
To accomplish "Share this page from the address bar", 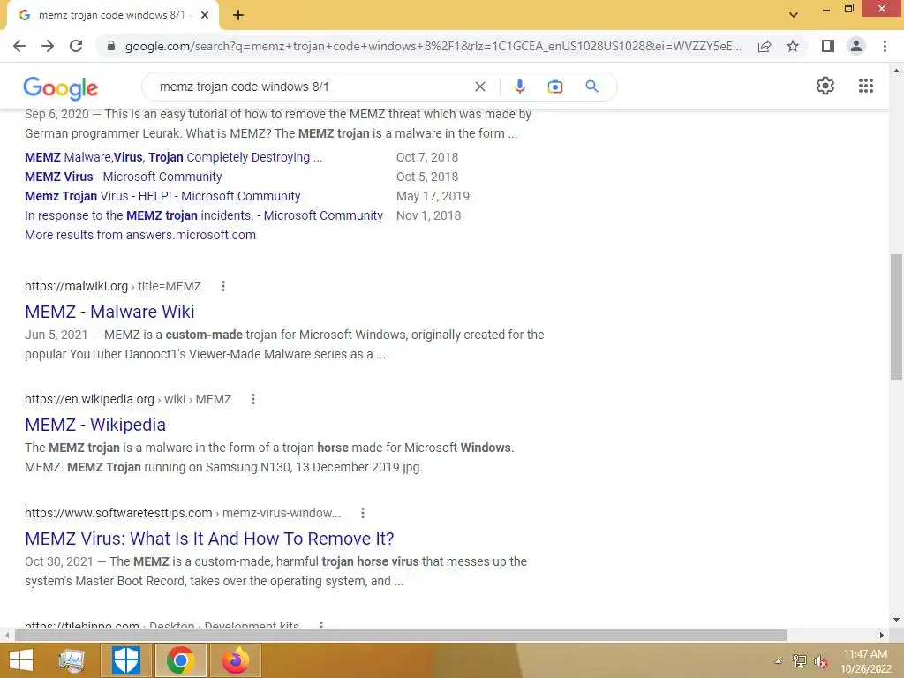I will pyautogui.click(x=765, y=46).
